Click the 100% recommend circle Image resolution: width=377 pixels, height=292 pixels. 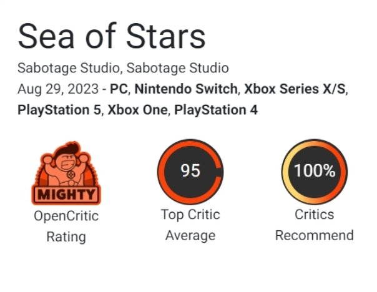pos(315,171)
